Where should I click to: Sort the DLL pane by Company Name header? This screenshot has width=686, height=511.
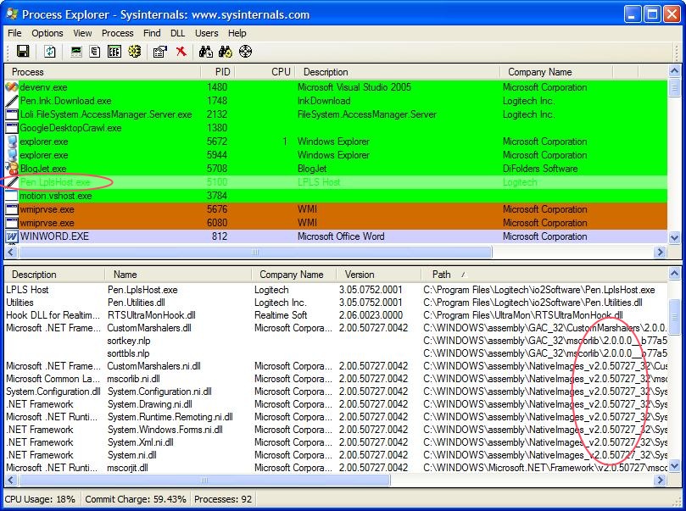[x=294, y=275]
